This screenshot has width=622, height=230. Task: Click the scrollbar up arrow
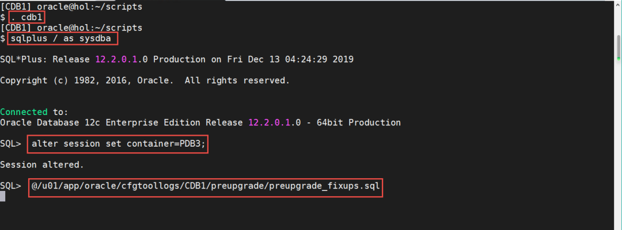[617, 6]
